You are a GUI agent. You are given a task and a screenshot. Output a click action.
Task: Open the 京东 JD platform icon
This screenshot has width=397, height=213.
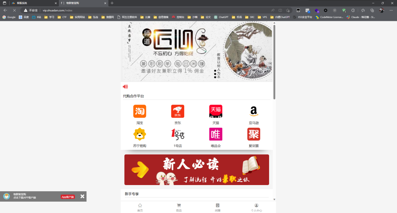[178, 111]
